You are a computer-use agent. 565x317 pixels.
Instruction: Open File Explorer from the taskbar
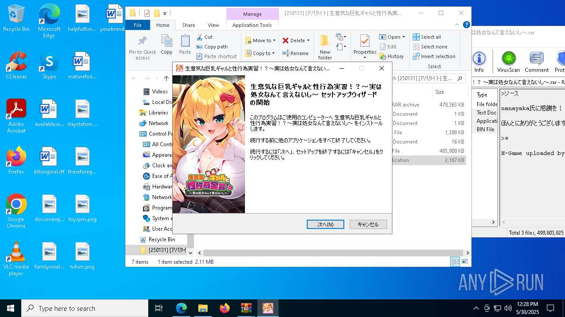(203, 308)
